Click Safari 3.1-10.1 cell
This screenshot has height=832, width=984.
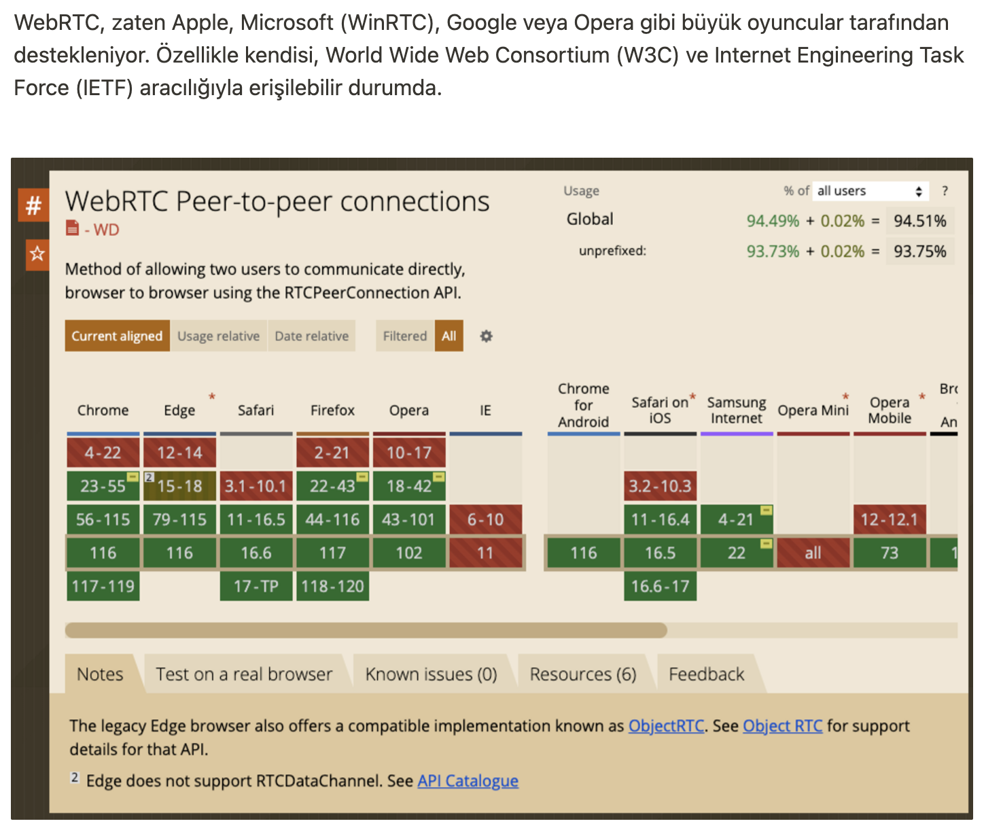point(256,486)
